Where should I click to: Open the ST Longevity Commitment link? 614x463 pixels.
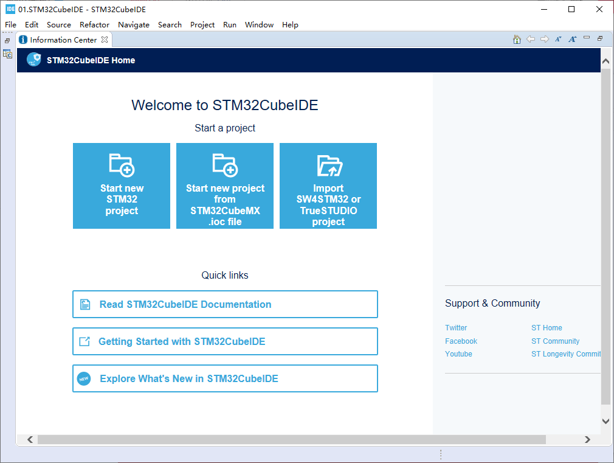click(x=566, y=354)
